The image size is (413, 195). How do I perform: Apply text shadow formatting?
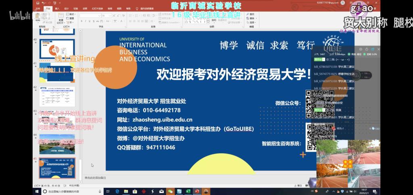click(94, 21)
